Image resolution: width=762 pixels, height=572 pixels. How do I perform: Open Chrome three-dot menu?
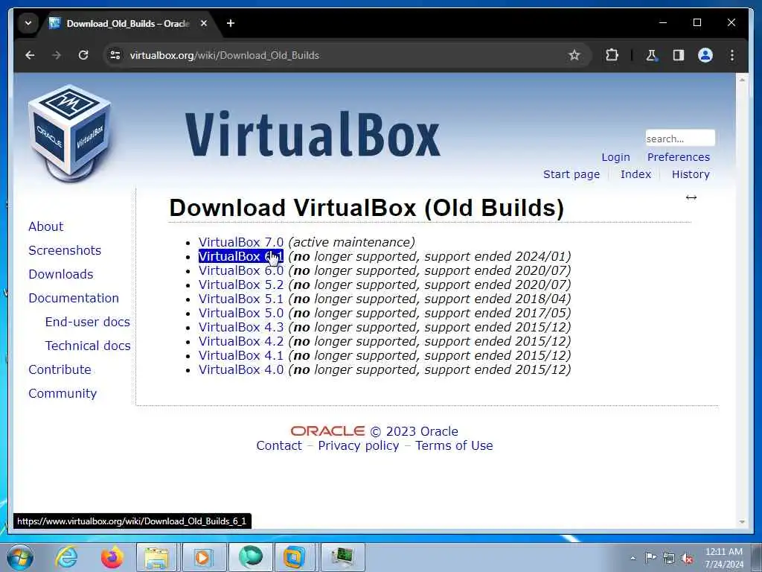(732, 55)
